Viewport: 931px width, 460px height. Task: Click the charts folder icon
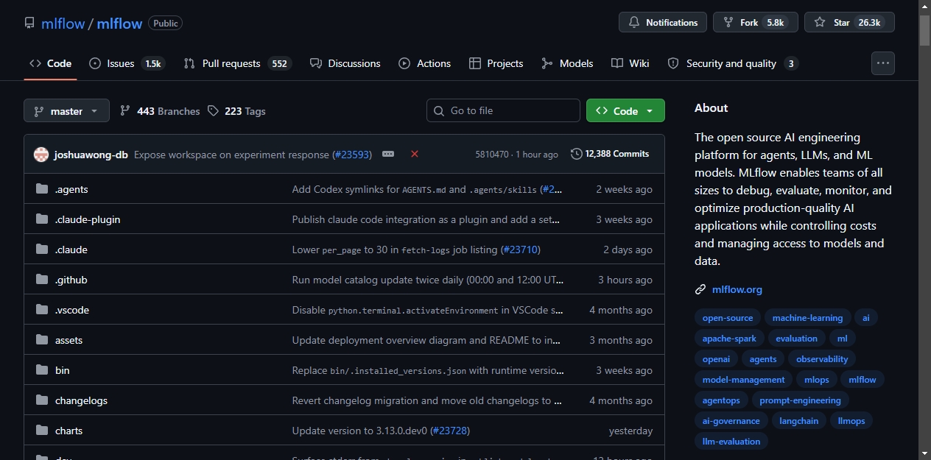pos(42,431)
